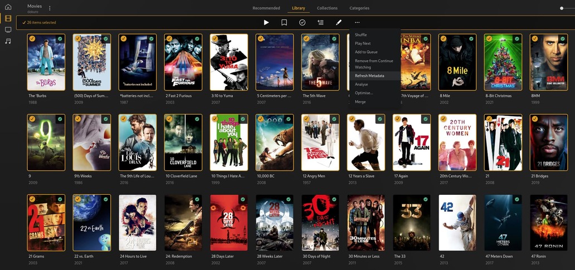This screenshot has width=575, height=270.
Task: Click the 42 movie poster
Action: pyautogui.click(x=457, y=223)
